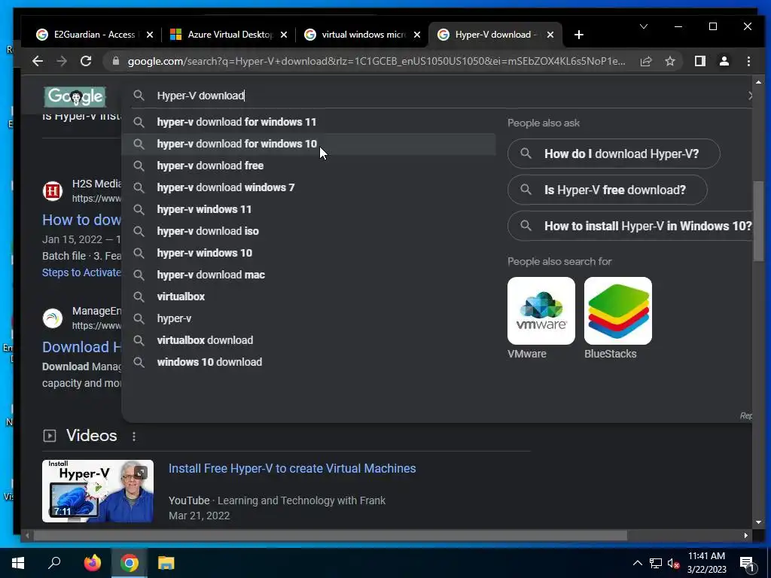Screen dimensions: 771x578
Task: Choose suggestion hyper-v download for windows 11
Action: (309, 123)
